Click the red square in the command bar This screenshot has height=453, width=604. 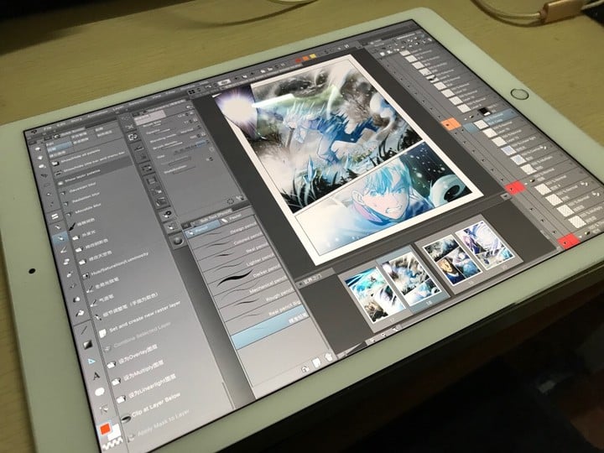pos(298,61)
